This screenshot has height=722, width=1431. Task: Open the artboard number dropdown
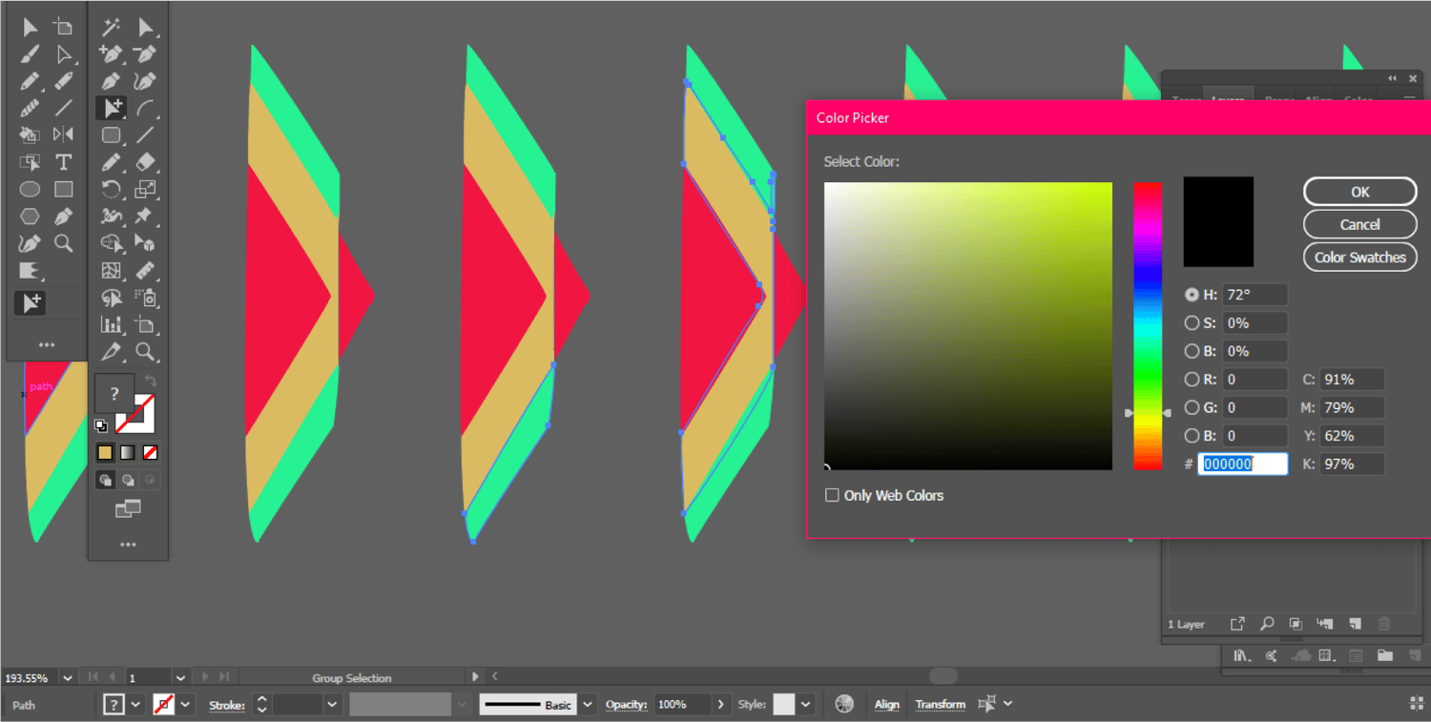tap(178, 678)
